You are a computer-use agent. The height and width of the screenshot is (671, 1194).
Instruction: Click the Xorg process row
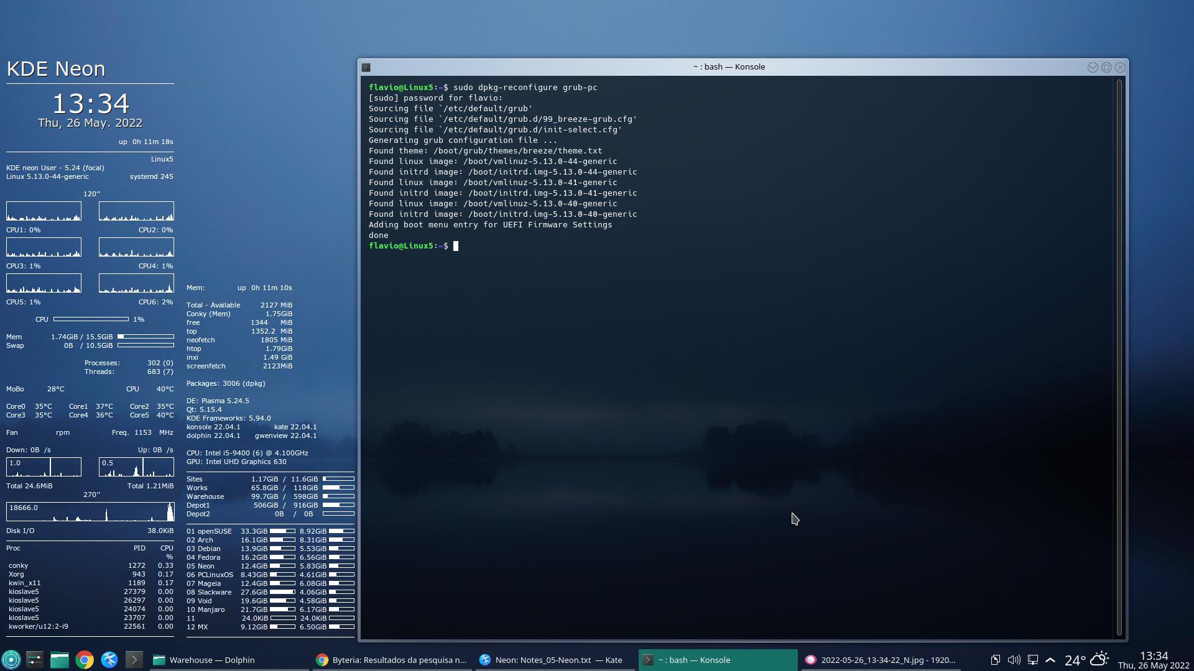tap(90, 575)
